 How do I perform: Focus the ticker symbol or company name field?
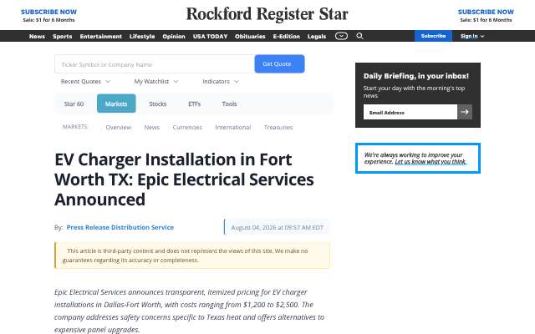pos(155,64)
